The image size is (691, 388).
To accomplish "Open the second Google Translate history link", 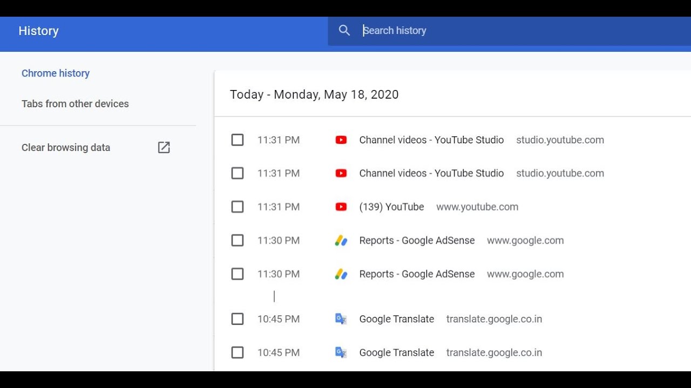I will tap(397, 352).
